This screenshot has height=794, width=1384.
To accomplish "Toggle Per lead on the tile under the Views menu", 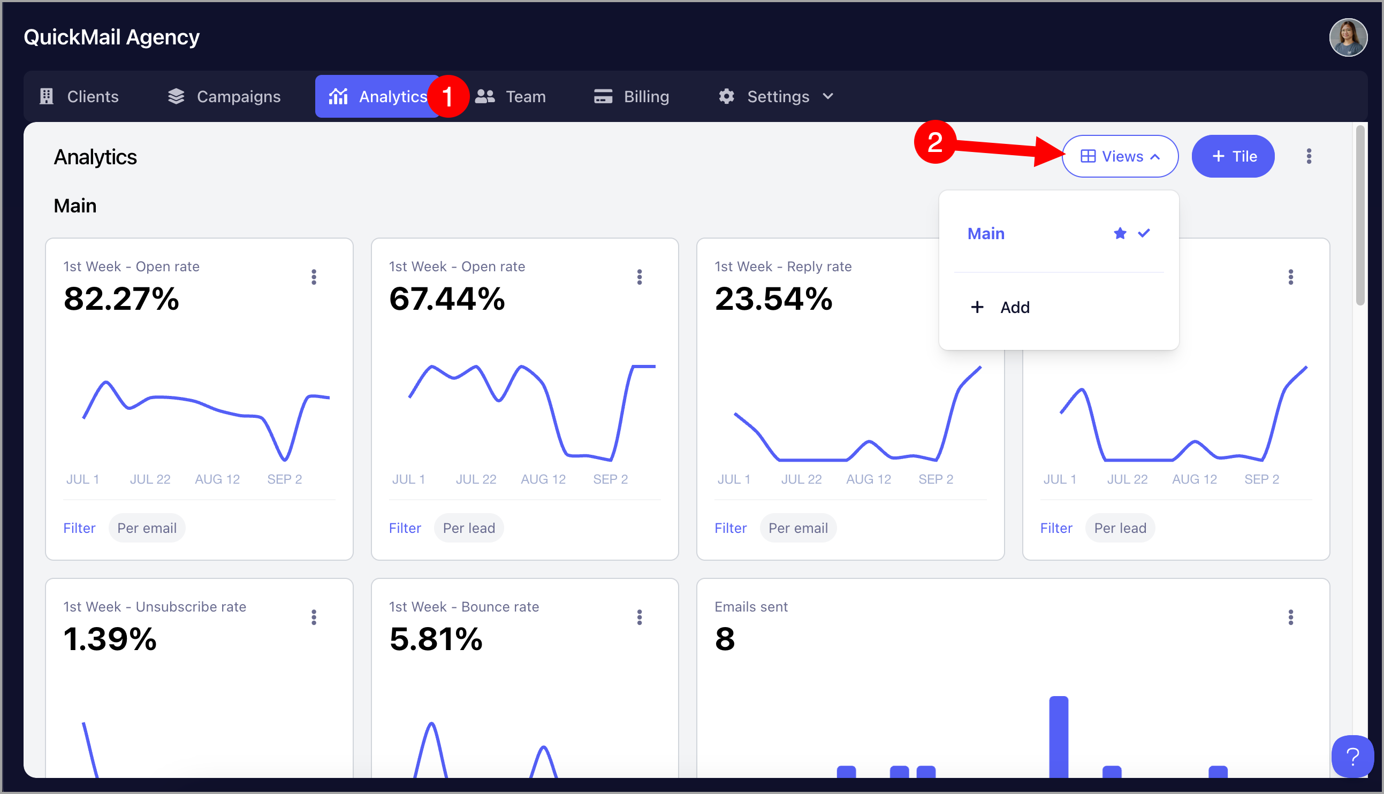I will click(x=1120, y=528).
